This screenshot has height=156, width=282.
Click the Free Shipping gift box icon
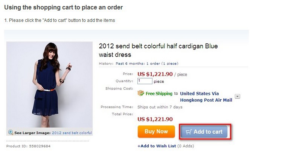pos(141,93)
